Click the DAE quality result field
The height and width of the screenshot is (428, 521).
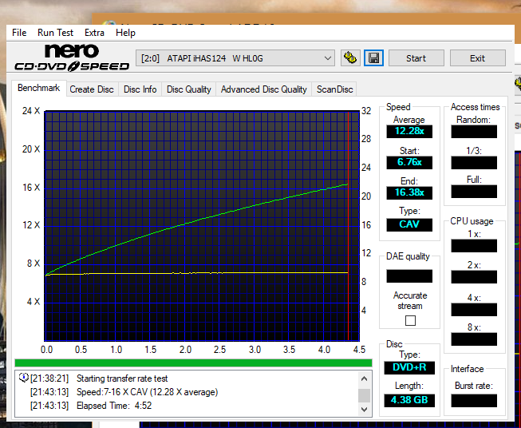(409, 276)
